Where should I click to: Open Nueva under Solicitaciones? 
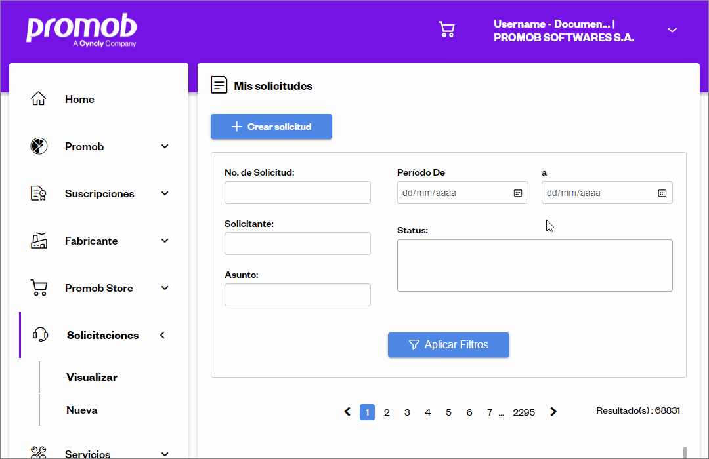point(82,410)
